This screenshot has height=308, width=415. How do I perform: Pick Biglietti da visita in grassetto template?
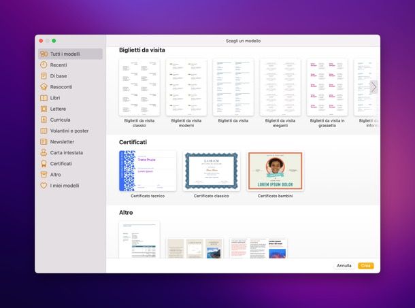coord(327,87)
